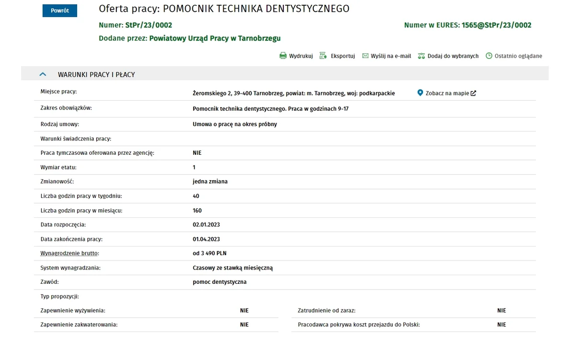Click the Typ propozycji label

pos(60,296)
